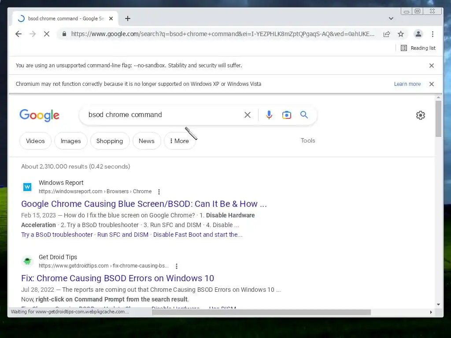Switch to the News results

[147, 141]
